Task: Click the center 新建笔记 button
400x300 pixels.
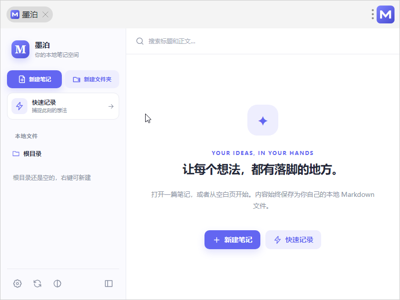Action: (232, 240)
